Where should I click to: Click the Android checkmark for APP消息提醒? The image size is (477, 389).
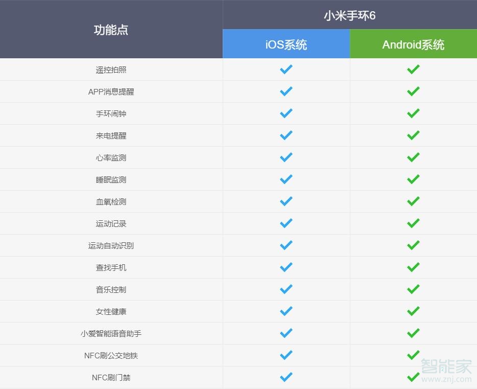413,91
